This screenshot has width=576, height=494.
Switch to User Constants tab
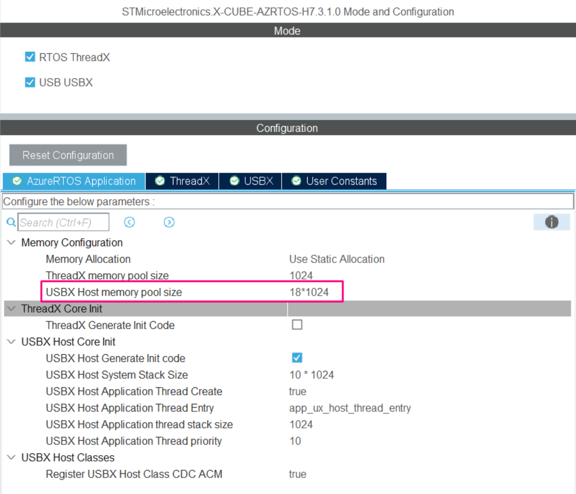pyautogui.click(x=334, y=181)
